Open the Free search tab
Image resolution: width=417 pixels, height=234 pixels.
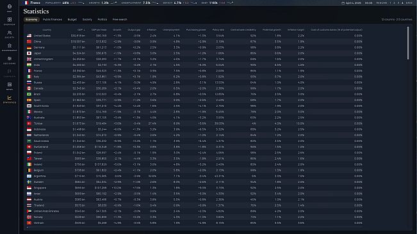(120, 19)
